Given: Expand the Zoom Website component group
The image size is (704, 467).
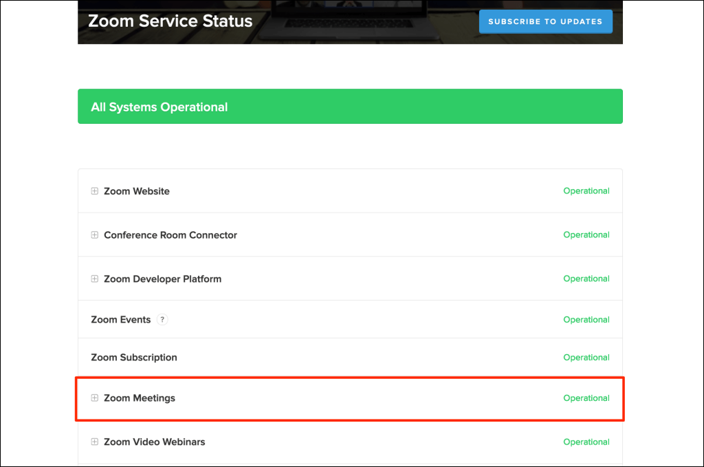Looking at the screenshot, I should tap(95, 191).
